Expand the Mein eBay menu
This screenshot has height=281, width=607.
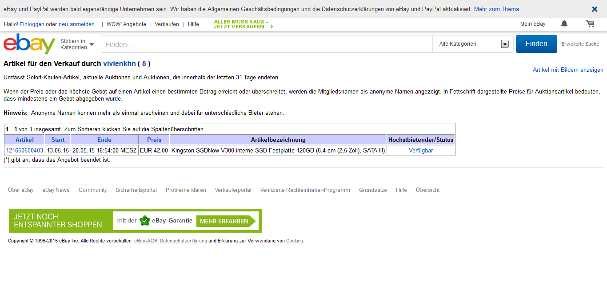532,24
